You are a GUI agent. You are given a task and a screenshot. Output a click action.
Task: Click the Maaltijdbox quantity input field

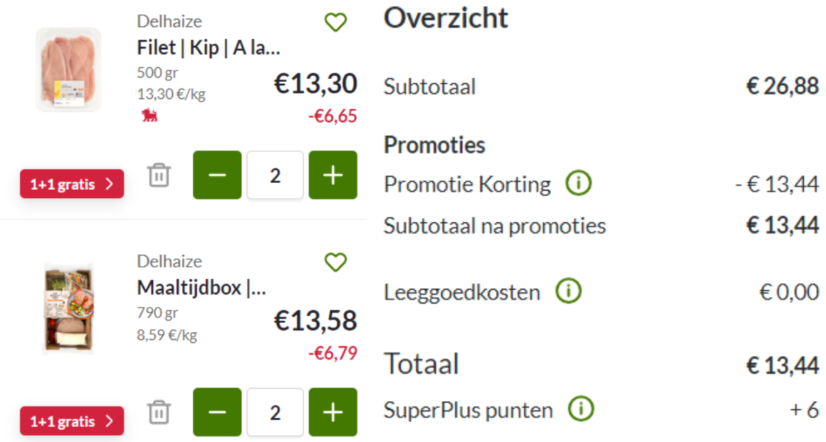(x=275, y=412)
